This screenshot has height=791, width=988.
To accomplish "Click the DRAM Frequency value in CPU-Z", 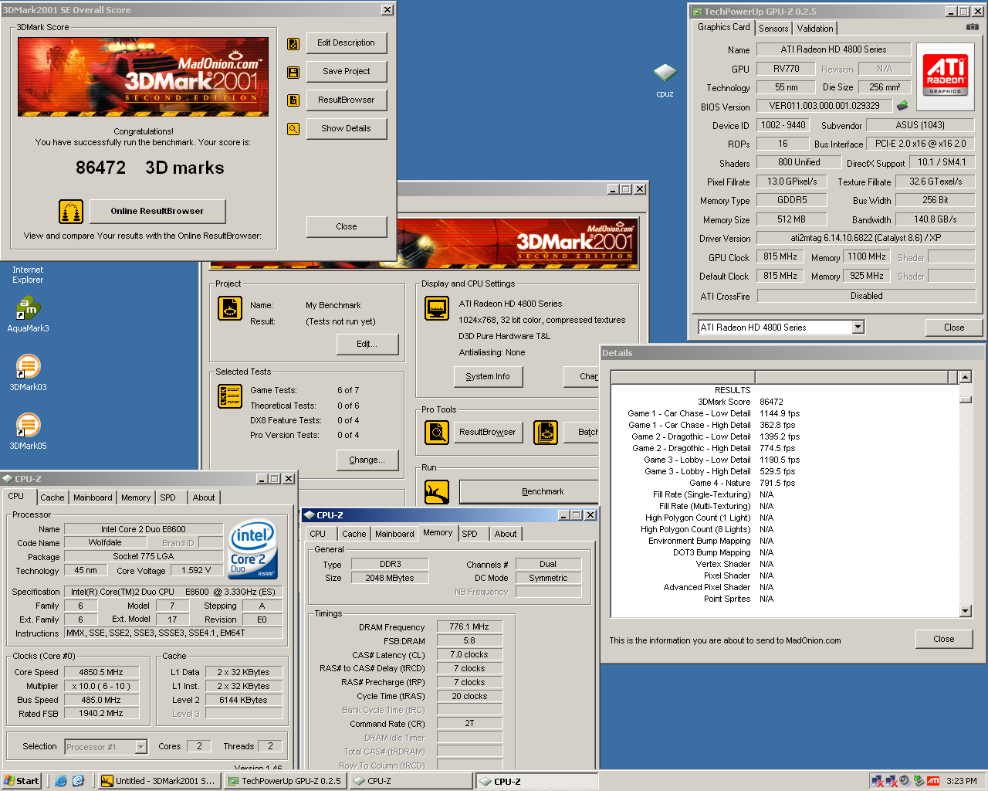I will click(469, 626).
